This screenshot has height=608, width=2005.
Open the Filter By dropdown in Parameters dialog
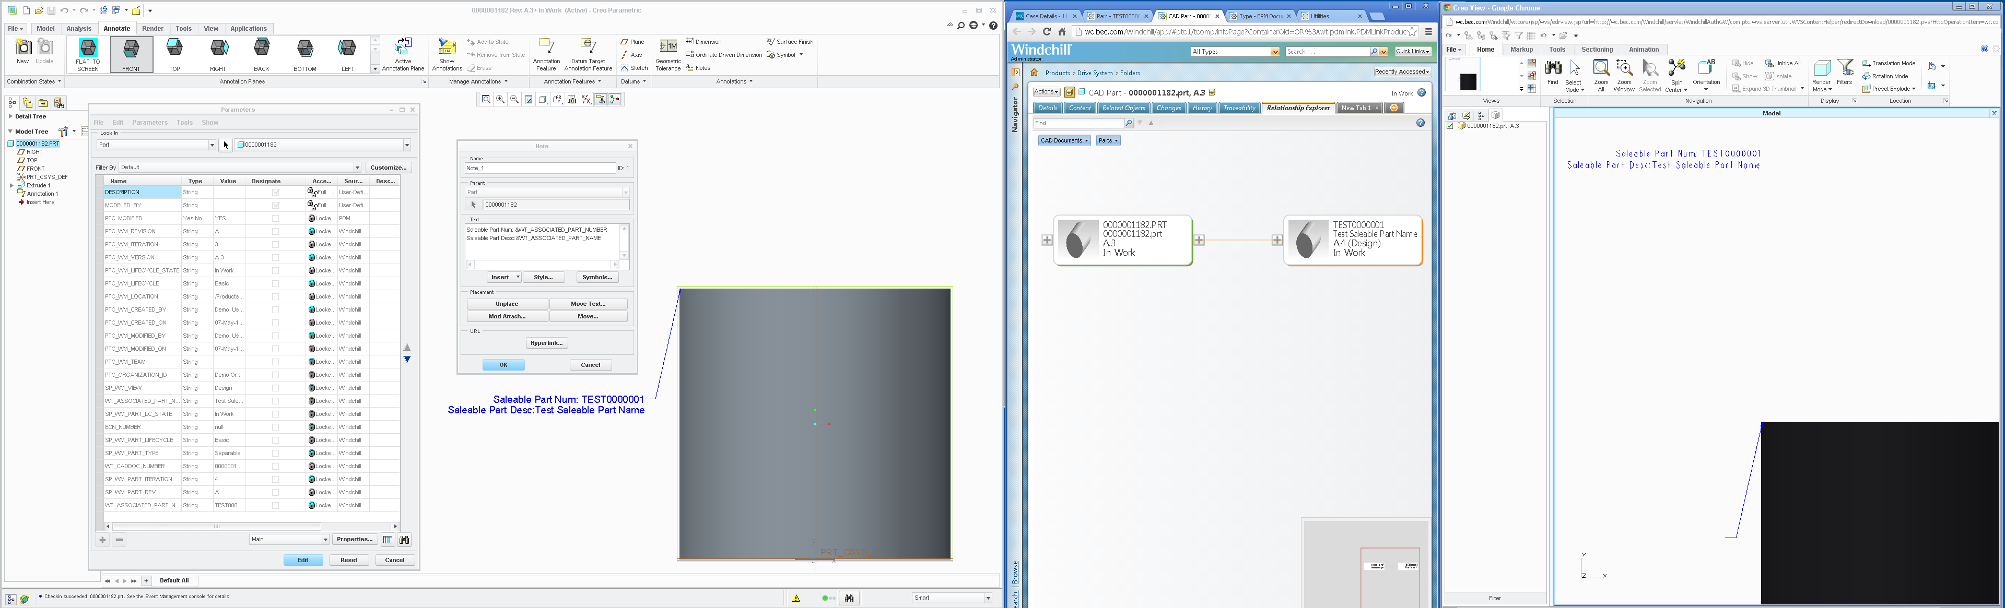pyautogui.click(x=357, y=167)
